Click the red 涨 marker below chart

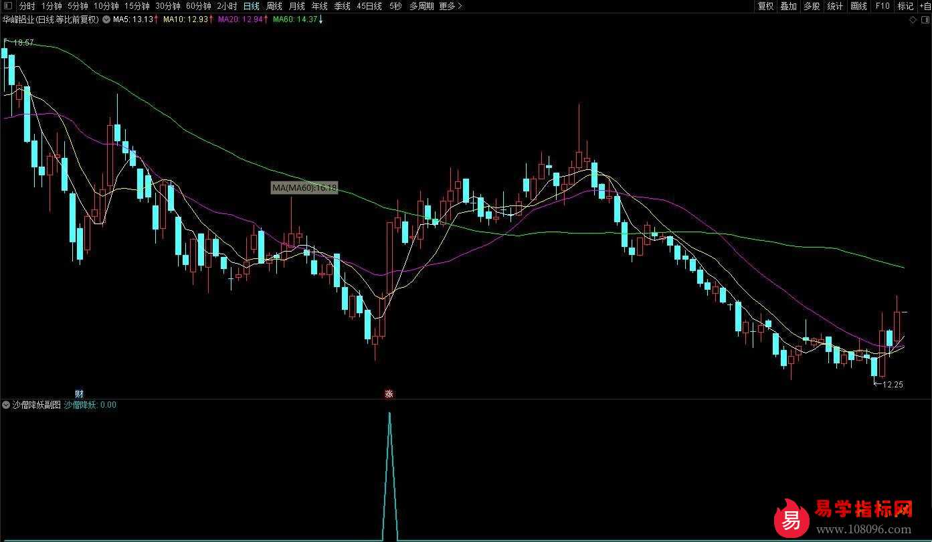[389, 394]
